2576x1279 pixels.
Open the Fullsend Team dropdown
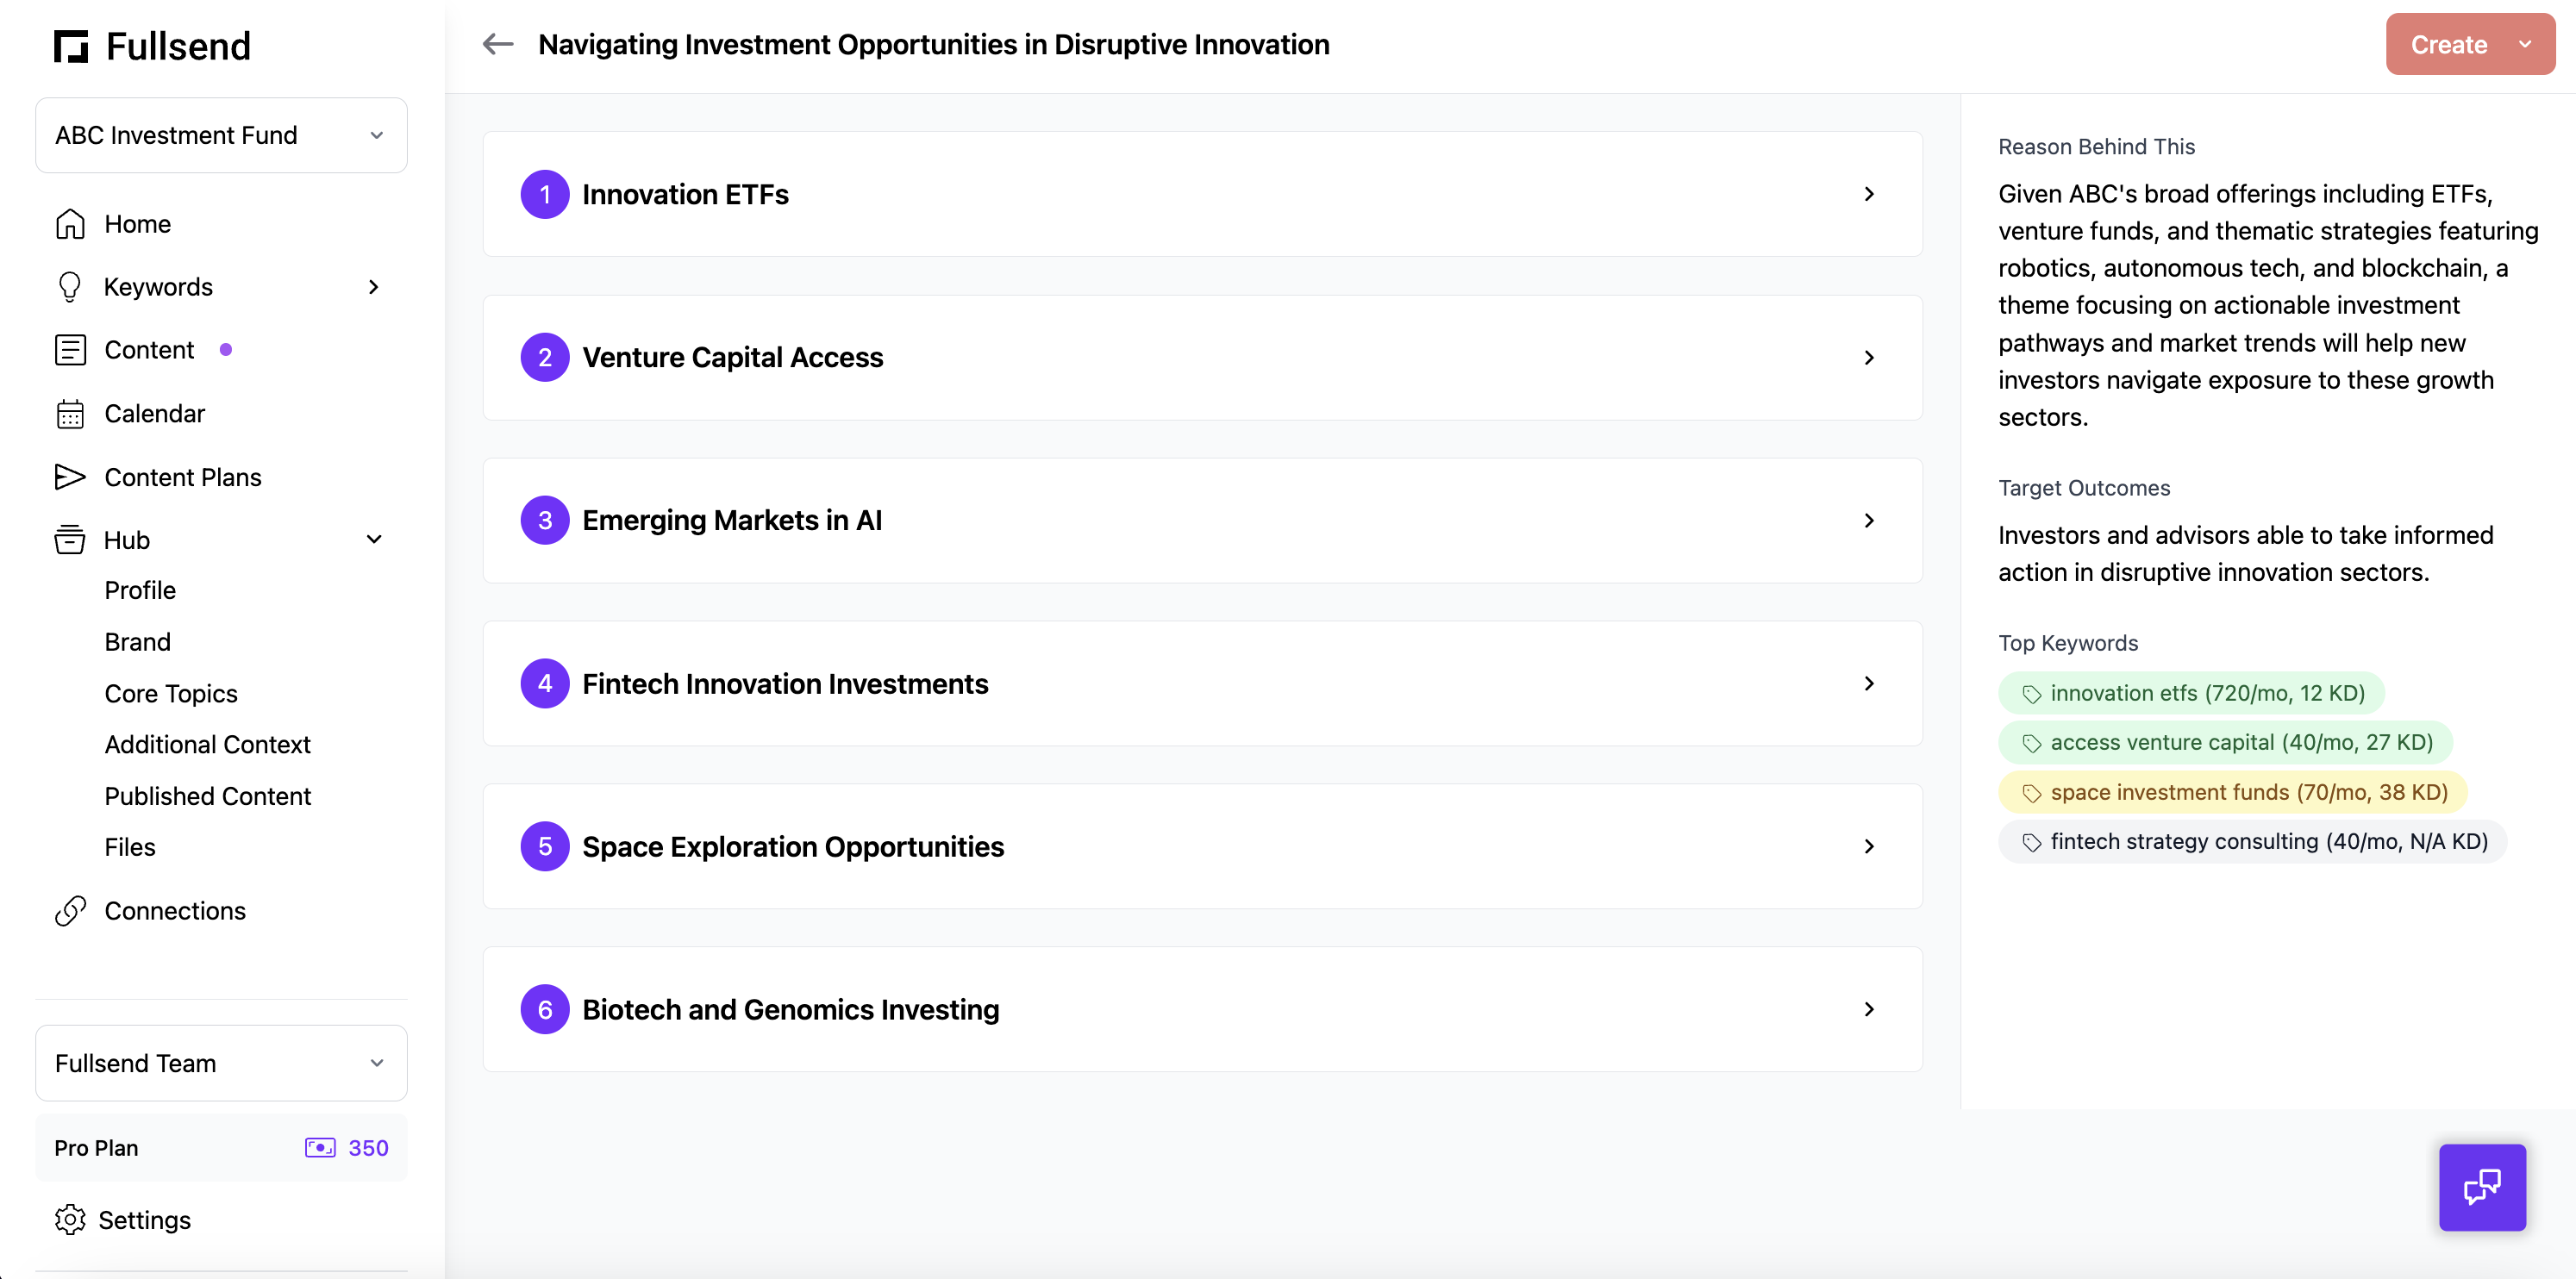click(x=221, y=1063)
